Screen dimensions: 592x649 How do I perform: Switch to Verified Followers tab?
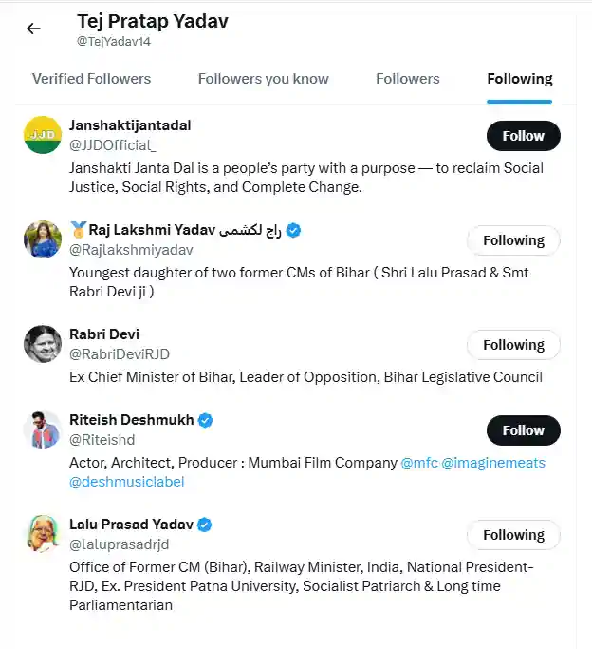pyautogui.click(x=91, y=79)
